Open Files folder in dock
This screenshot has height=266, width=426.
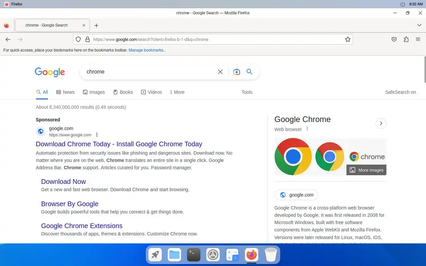174,255
